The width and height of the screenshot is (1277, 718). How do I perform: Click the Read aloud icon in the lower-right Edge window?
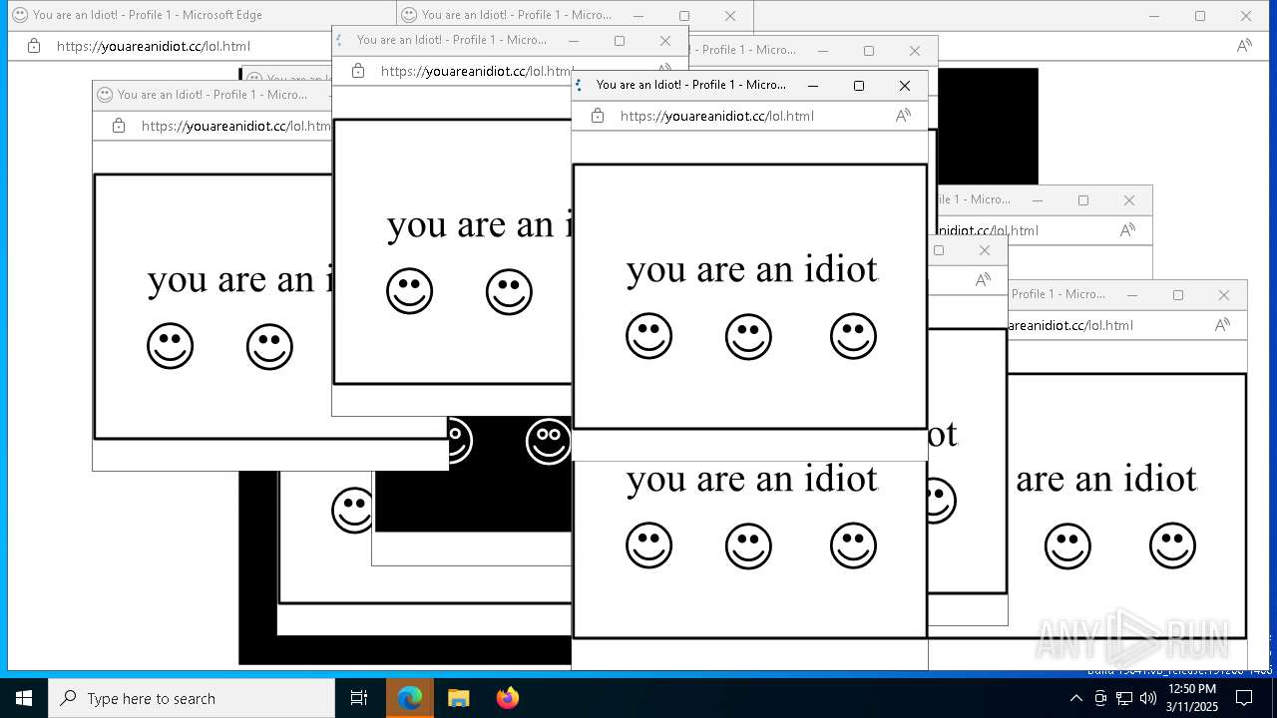point(1222,325)
